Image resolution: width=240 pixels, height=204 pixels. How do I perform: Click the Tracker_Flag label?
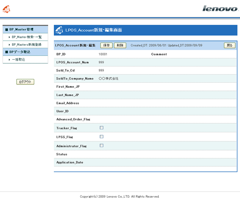(x=67, y=128)
